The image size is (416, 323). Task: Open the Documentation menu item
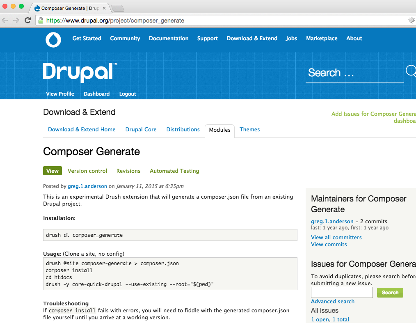coord(169,38)
